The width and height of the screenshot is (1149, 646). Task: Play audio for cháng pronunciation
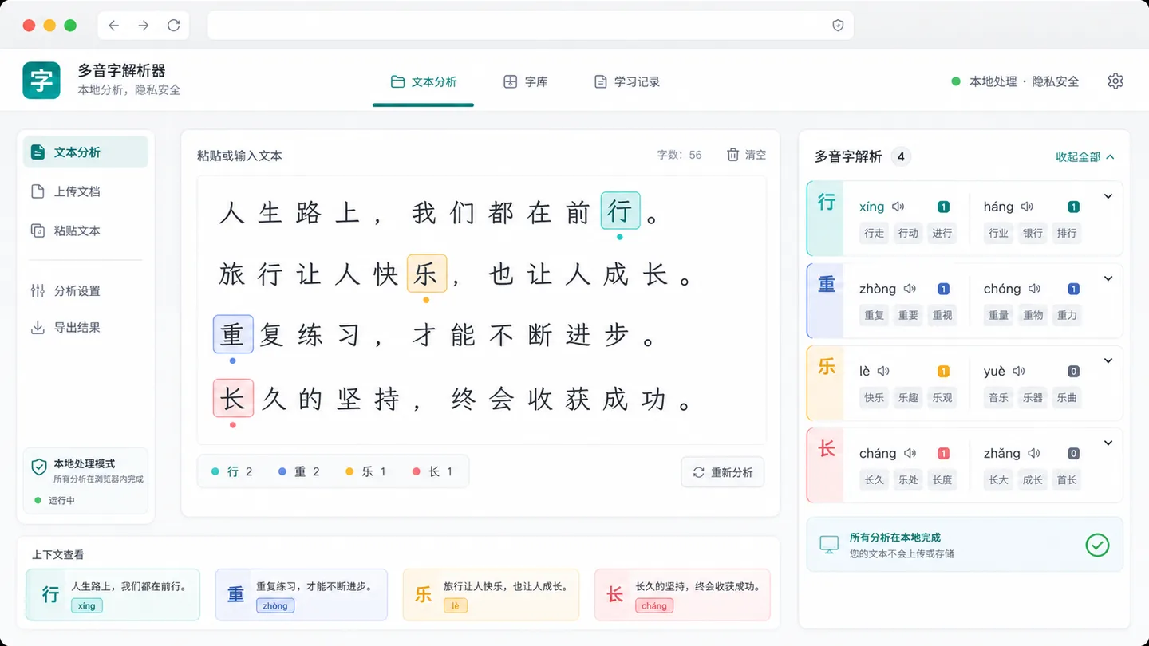tap(910, 453)
